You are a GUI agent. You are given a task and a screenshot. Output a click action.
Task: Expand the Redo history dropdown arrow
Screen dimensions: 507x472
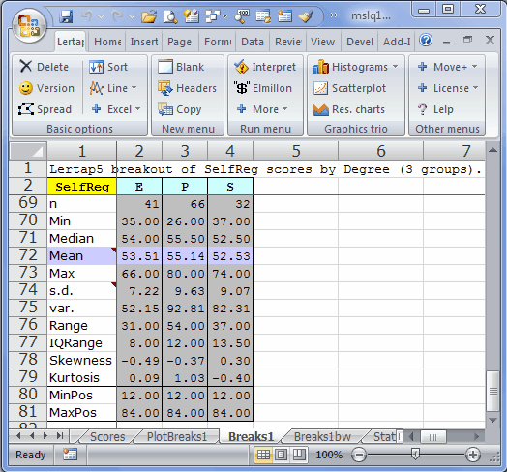132,15
